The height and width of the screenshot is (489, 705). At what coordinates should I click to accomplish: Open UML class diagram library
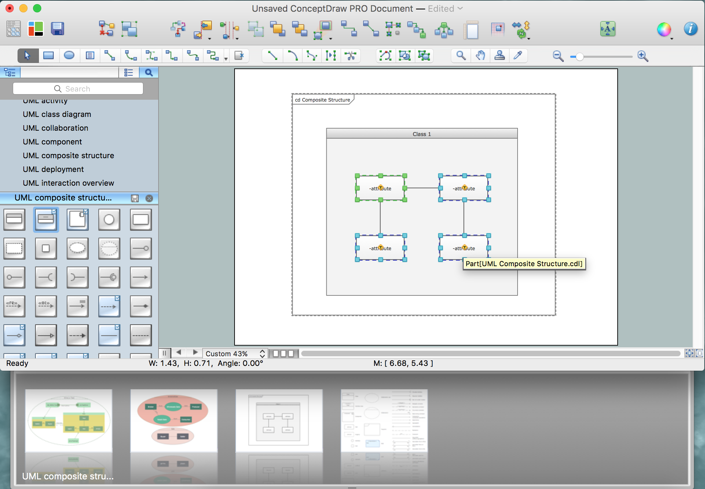coord(57,114)
